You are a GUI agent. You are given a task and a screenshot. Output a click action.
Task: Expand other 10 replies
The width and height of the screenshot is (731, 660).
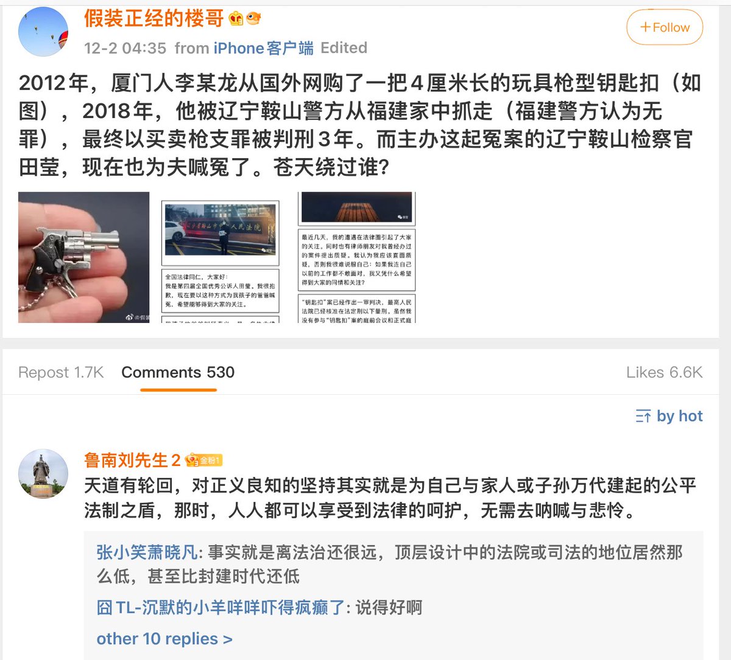click(164, 639)
